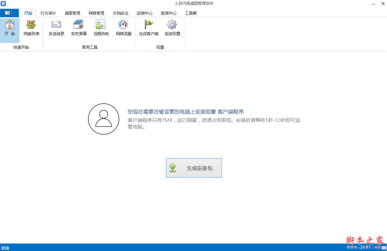Select the 网络管理 tab
Screen dimensions: 387x251
(96, 13)
